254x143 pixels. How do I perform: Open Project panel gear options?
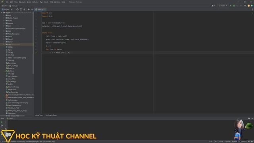click(x=29, y=10)
